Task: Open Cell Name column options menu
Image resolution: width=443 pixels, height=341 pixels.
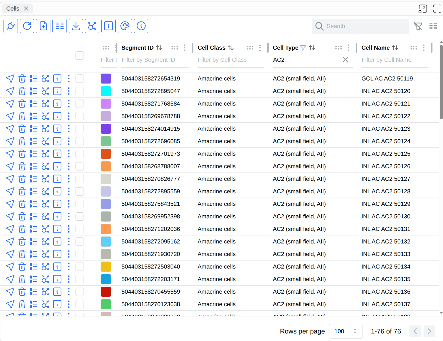Action: [x=424, y=48]
